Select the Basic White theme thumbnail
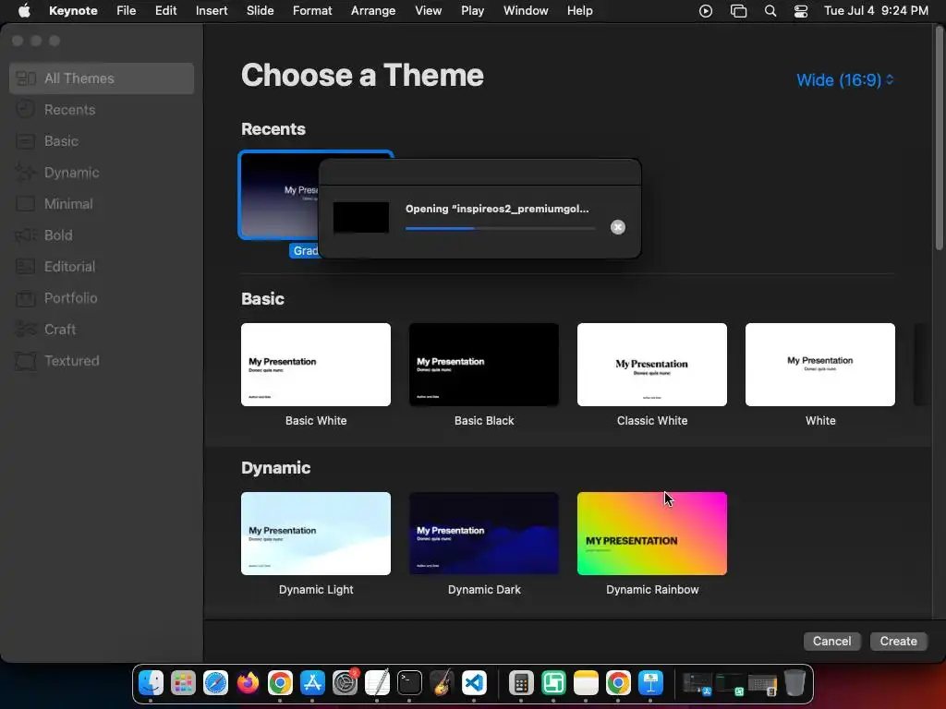 [x=316, y=365]
